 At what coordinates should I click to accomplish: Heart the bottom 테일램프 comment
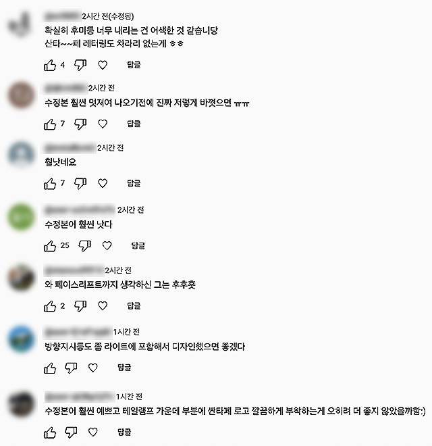tap(93, 432)
